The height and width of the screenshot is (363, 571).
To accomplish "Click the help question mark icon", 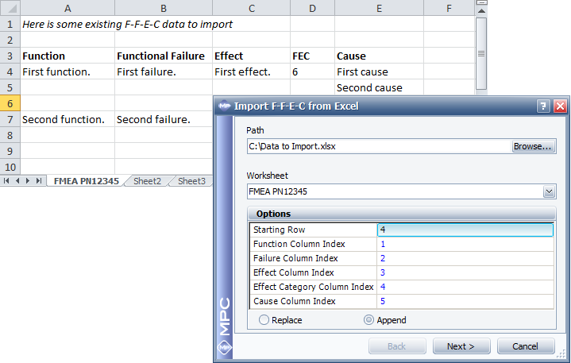I will coord(543,106).
